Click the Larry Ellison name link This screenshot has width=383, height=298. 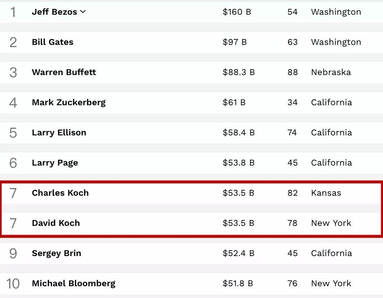(x=59, y=132)
